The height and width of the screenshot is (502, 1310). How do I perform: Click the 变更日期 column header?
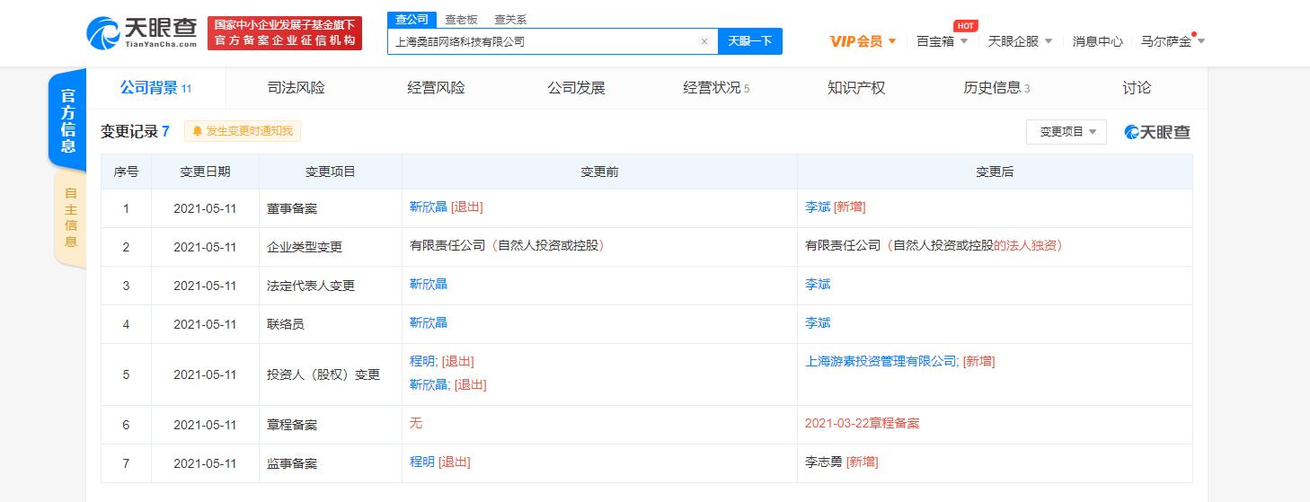pos(205,172)
